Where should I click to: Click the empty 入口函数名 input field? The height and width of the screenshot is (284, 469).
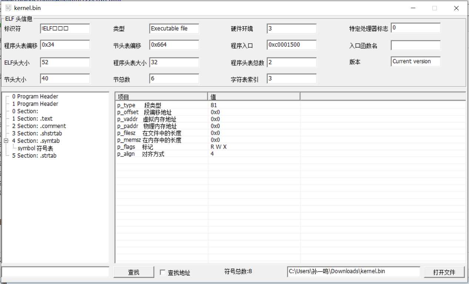pos(415,45)
